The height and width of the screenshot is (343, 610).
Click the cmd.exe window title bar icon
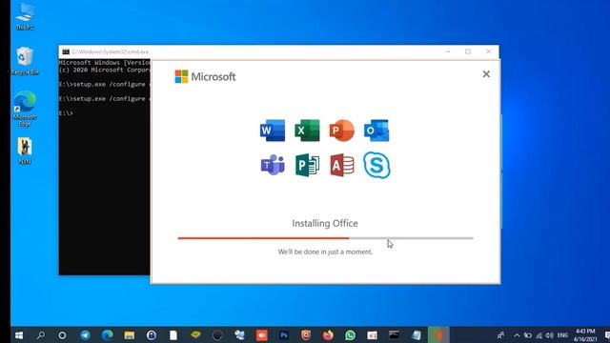(x=66, y=51)
